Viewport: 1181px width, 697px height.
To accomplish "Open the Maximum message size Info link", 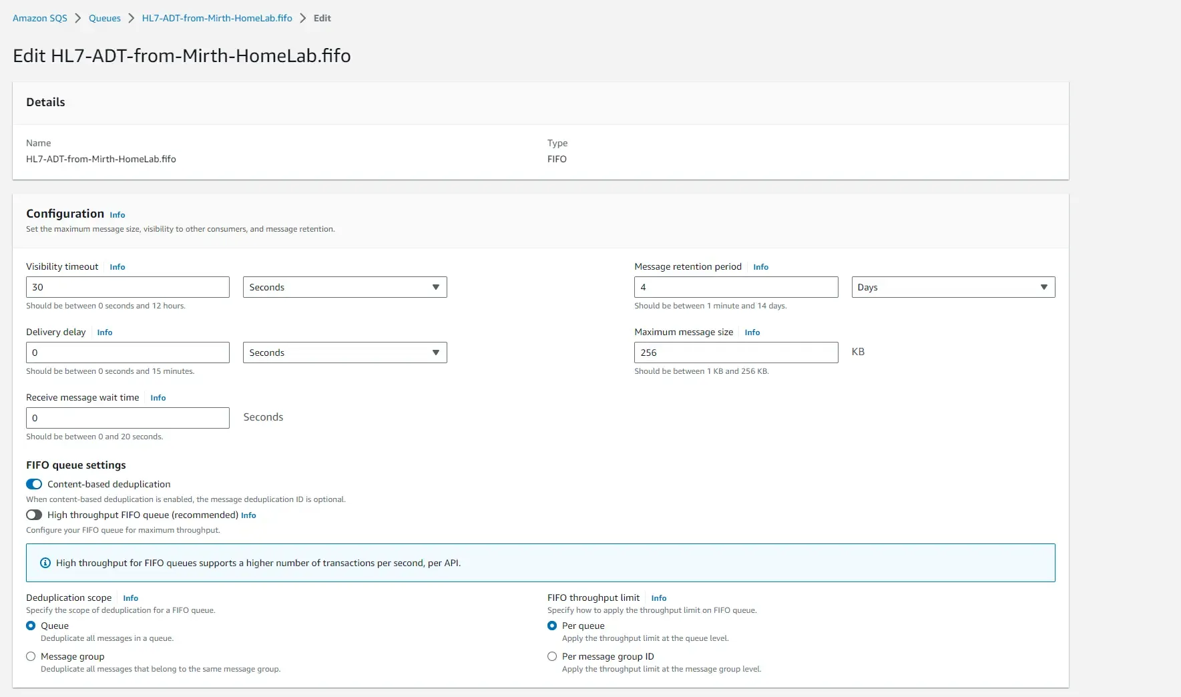I will tap(752, 332).
